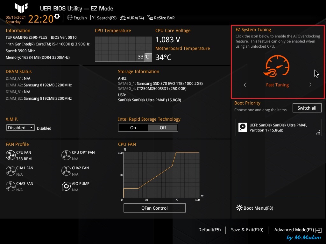Click the CHA3 FAN icon

[x=11, y=186]
